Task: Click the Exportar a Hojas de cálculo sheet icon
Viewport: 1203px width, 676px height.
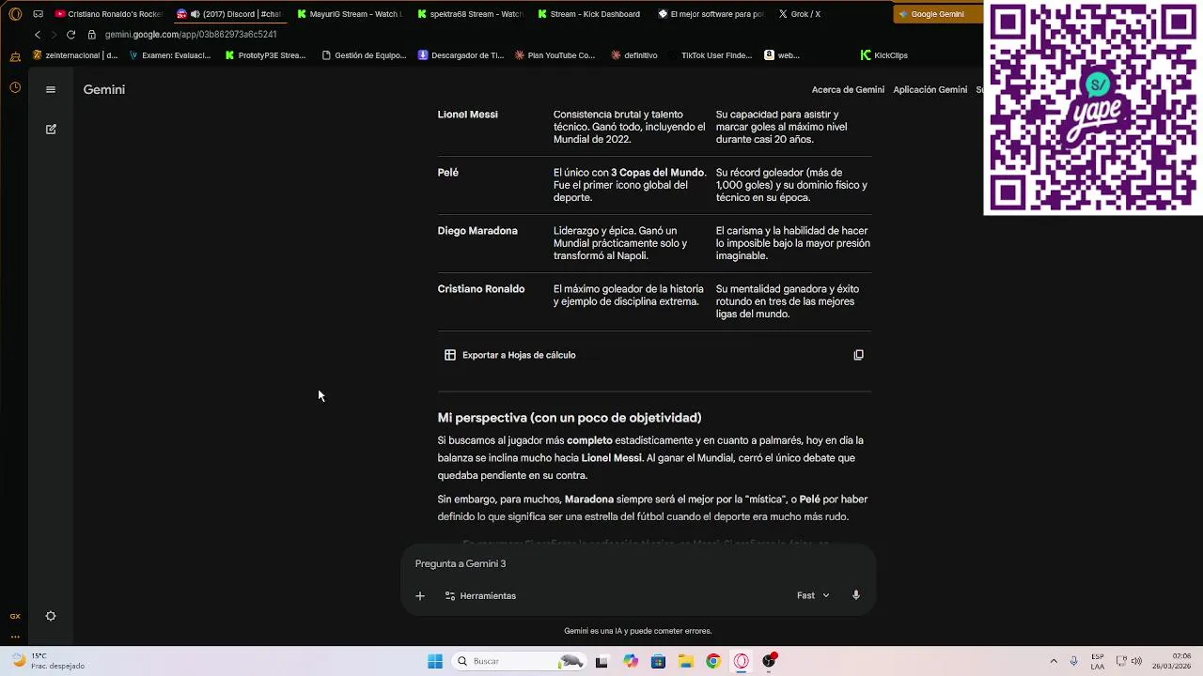Action: coord(450,355)
